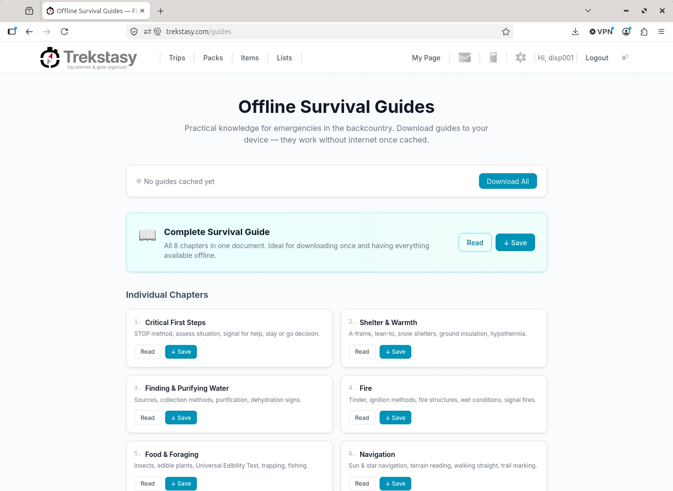Read the Complete Survival Guide
Viewport: 673px width, 491px height.
pyautogui.click(x=475, y=242)
